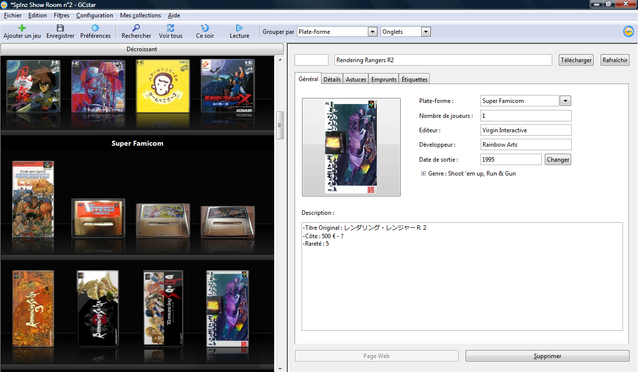Viewport: 638px width, 372px height.
Task: Click the shelf vertical scrollbar thumb
Action: click(x=280, y=125)
